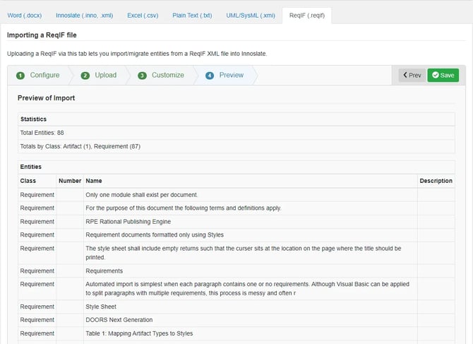Viewport: 473px width, 344px height.
Task: Click the step 1 number circle
Action: click(20, 76)
